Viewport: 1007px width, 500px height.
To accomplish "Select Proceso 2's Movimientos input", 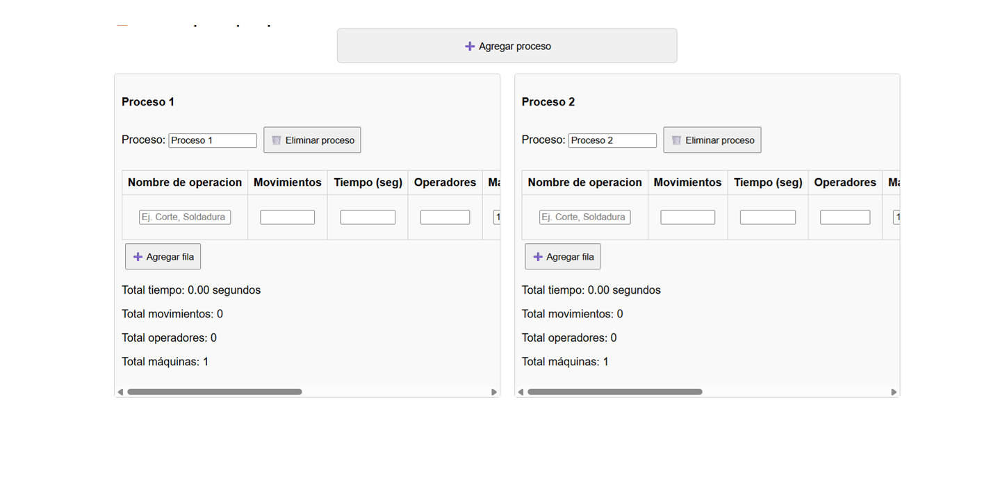I will pos(687,217).
